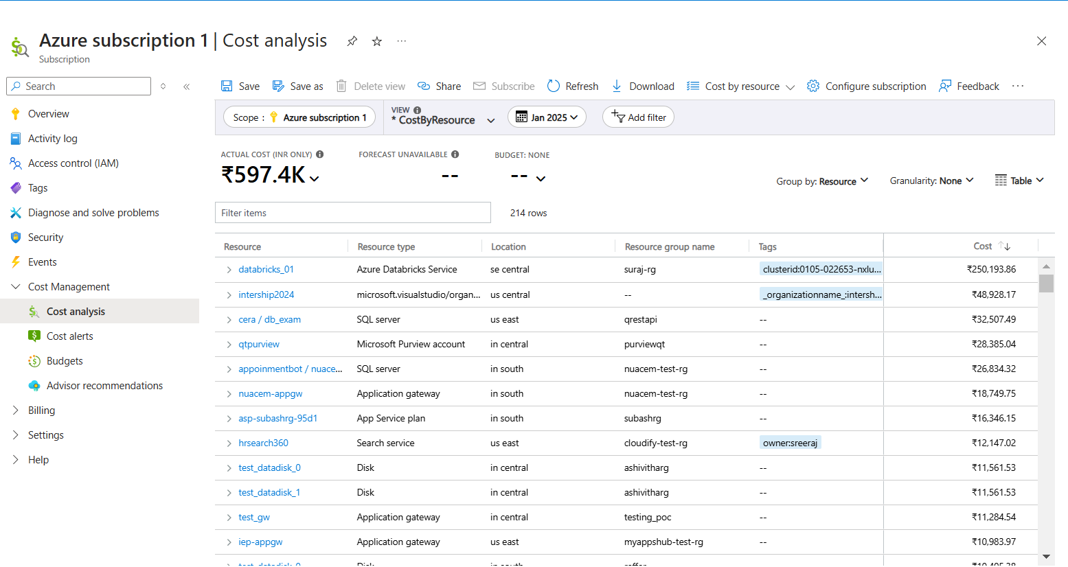Expand the intership2024 row

(229, 294)
